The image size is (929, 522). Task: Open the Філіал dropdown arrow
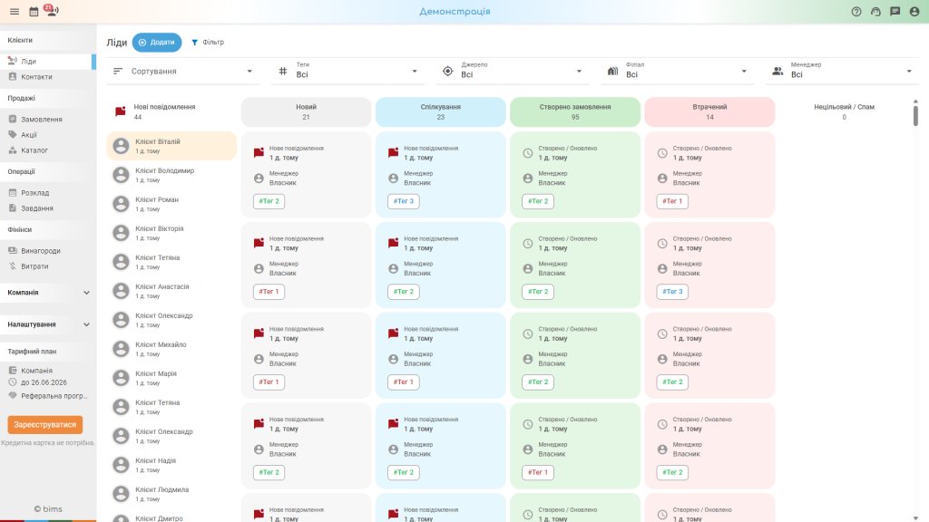(x=744, y=71)
